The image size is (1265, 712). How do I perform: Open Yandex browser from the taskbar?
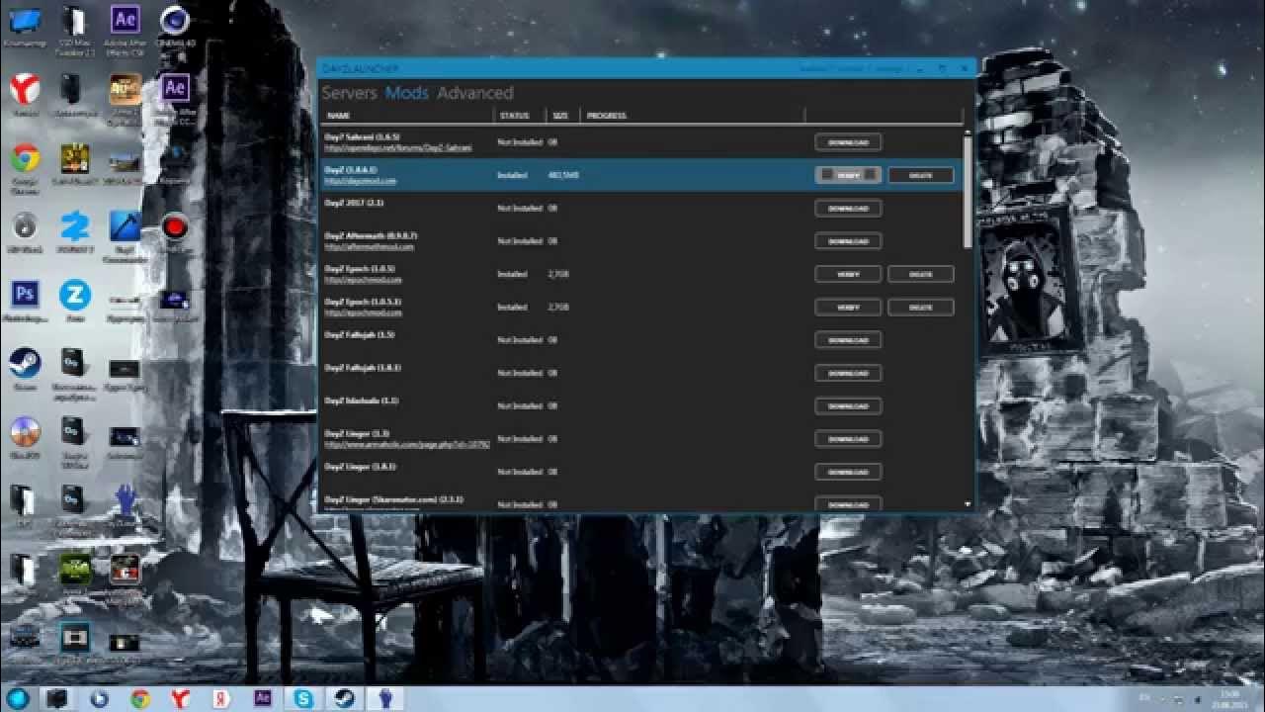point(181,698)
